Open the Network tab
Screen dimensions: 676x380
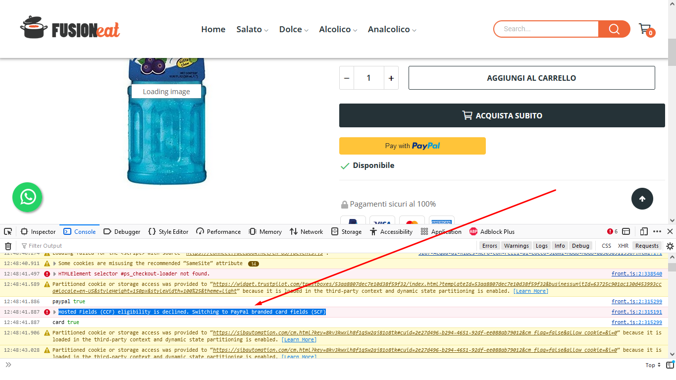coord(307,231)
